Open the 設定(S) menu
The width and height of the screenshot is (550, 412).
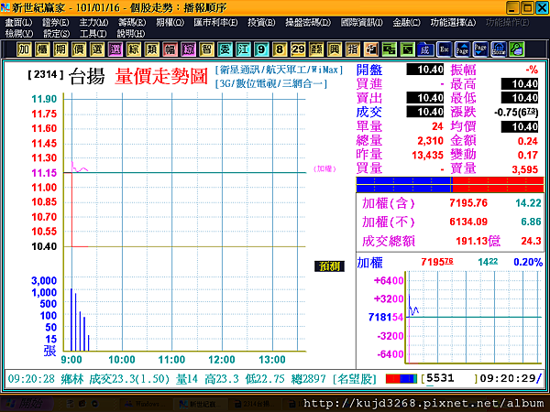(56, 34)
